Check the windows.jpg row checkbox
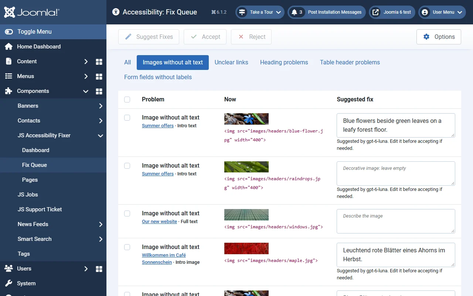The width and height of the screenshot is (473, 296). (127, 213)
